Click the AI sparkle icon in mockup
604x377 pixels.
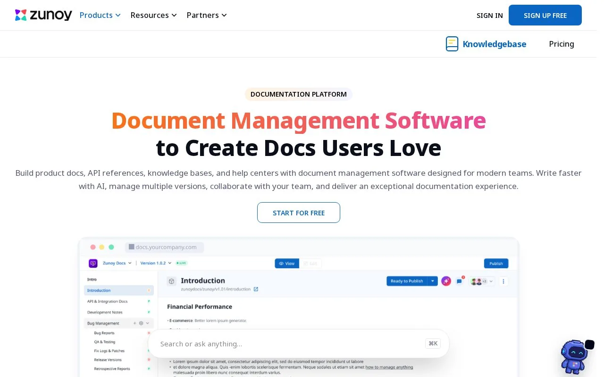tap(446, 281)
